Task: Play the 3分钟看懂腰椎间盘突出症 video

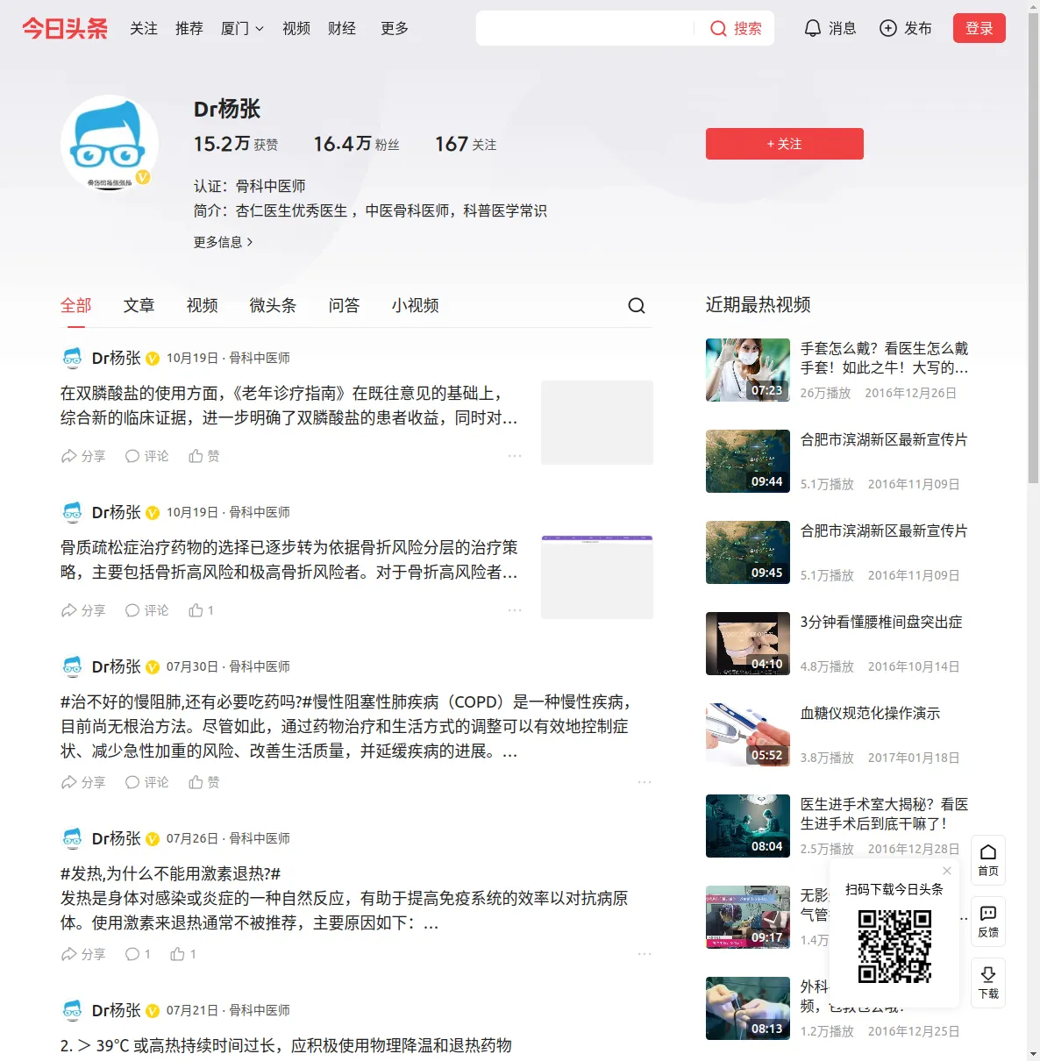Action: coord(748,644)
